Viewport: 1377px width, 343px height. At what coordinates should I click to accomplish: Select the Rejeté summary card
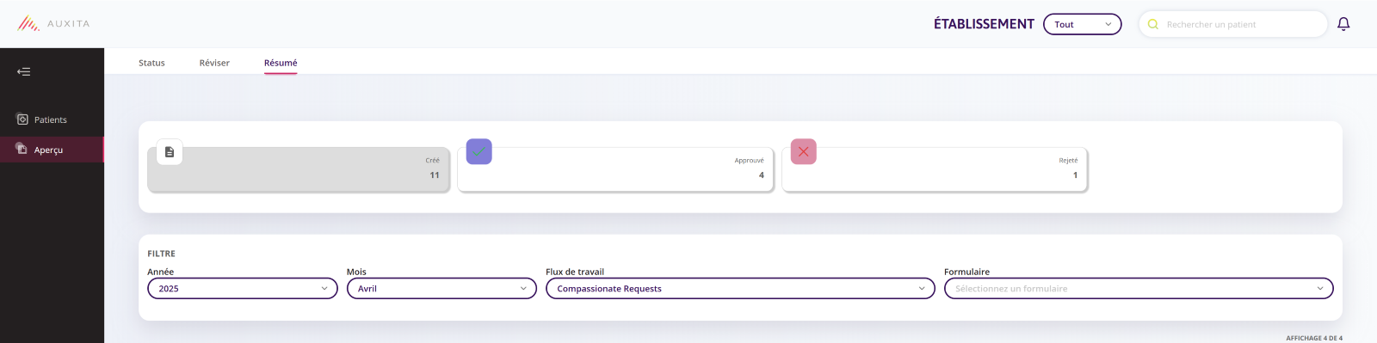coord(935,169)
